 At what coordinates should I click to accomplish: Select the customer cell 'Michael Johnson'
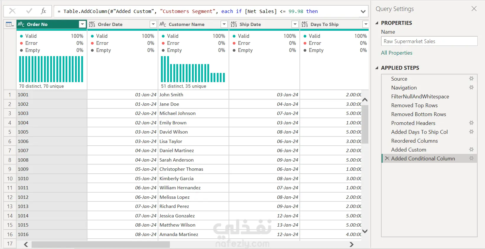tap(193, 113)
